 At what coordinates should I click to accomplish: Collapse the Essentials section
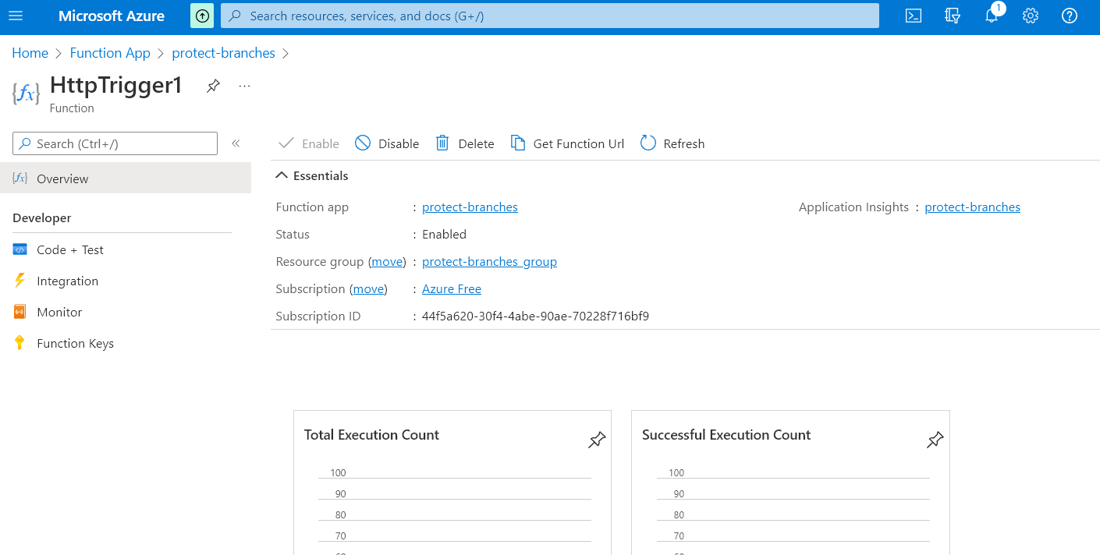click(x=312, y=176)
